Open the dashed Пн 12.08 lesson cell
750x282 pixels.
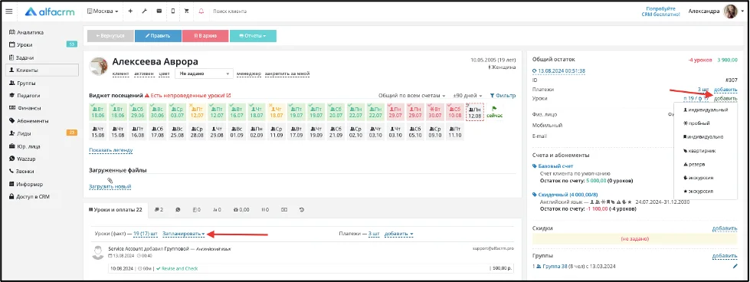[474, 112]
